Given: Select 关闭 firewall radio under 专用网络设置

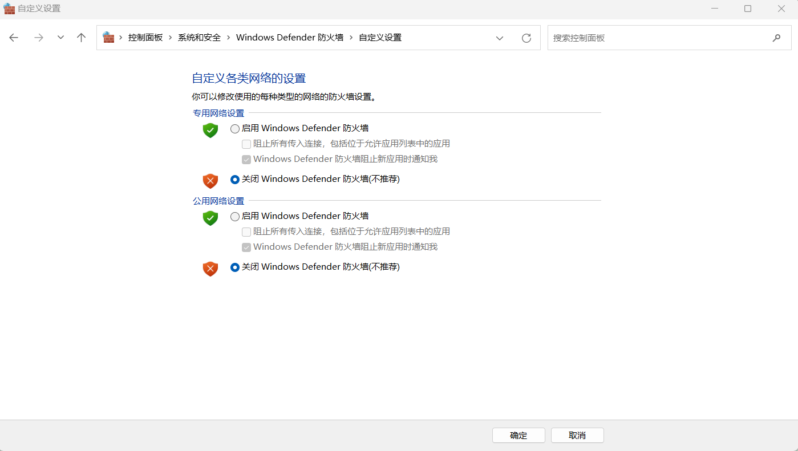Looking at the screenshot, I should click(x=235, y=180).
